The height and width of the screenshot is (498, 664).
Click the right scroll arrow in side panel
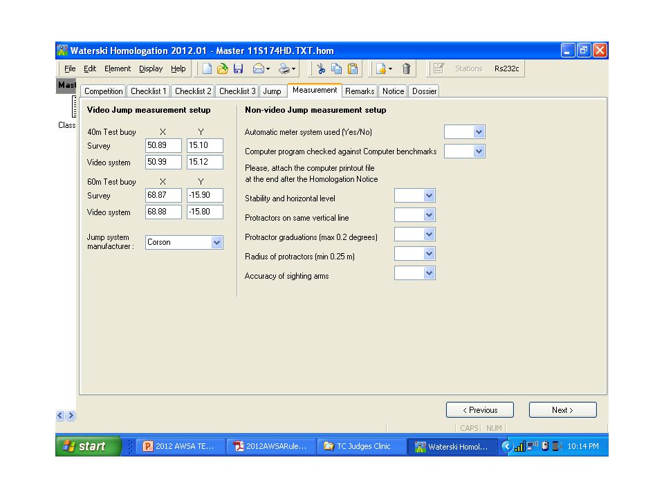(x=71, y=416)
